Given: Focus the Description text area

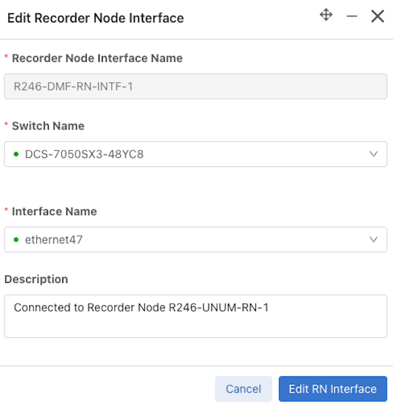Looking at the screenshot, I should click(x=196, y=316).
